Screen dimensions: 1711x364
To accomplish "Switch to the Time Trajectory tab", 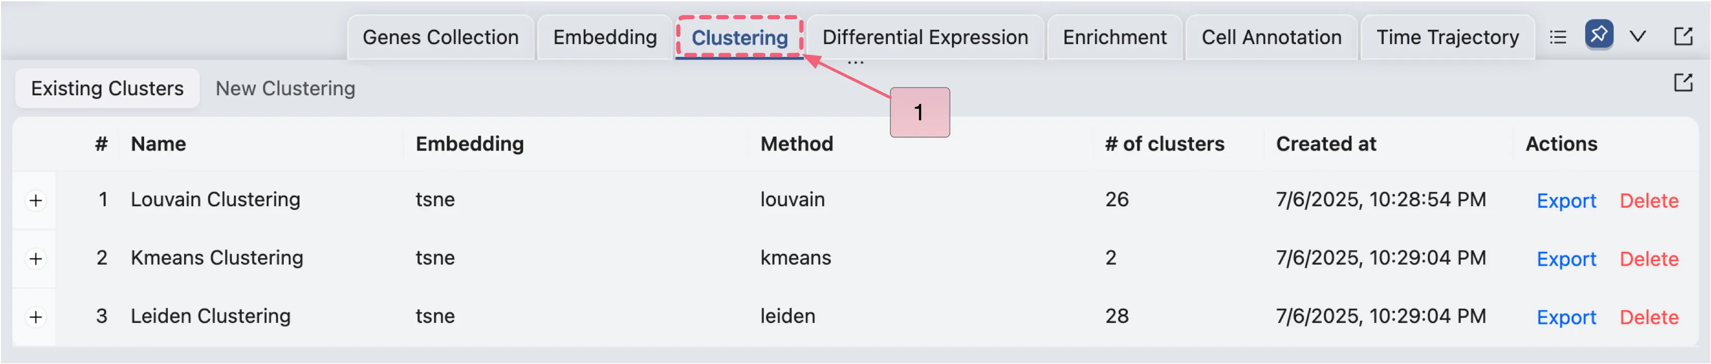I will [x=1447, y=38].
